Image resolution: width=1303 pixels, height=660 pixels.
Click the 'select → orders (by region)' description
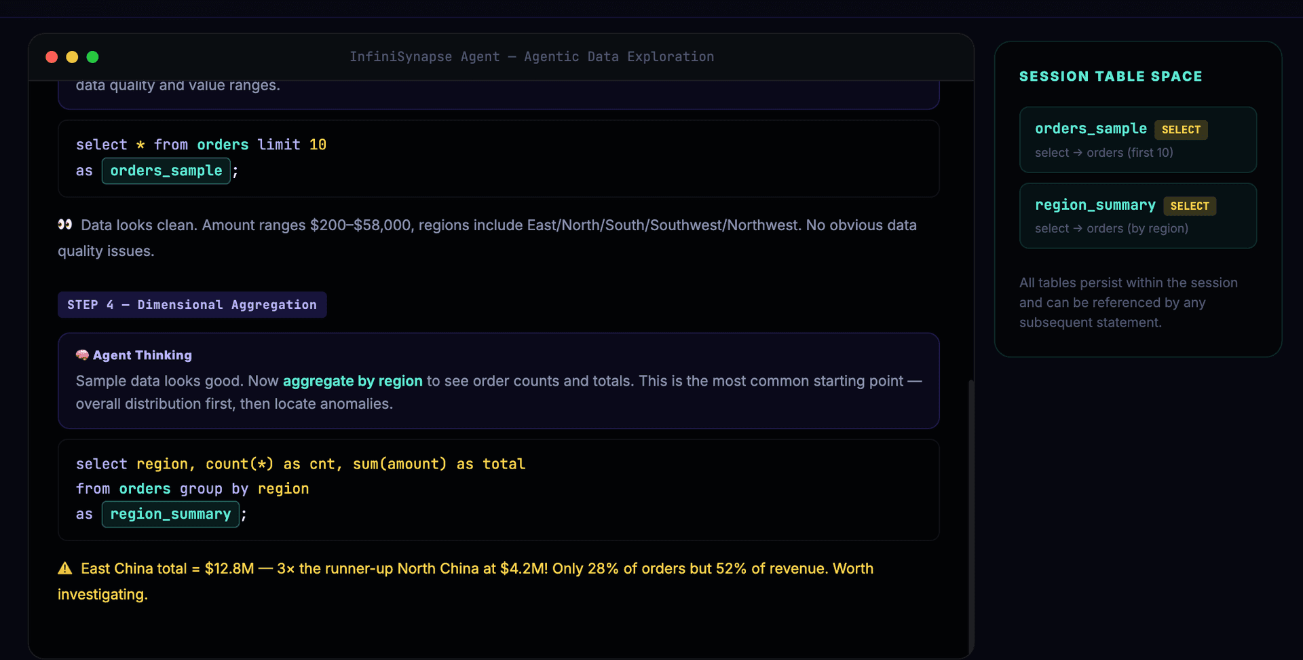(x=1111, y=229)
